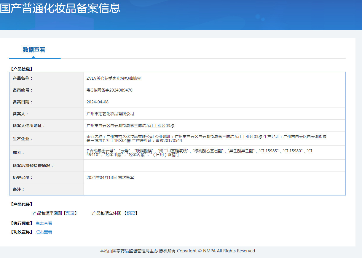Click the 产品名称 row label
362x258 pixels.
[23, 78]
